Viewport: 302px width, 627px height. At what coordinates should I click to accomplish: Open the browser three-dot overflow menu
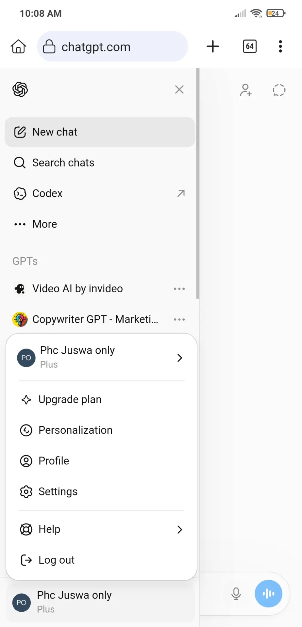[x=280, y=46]
